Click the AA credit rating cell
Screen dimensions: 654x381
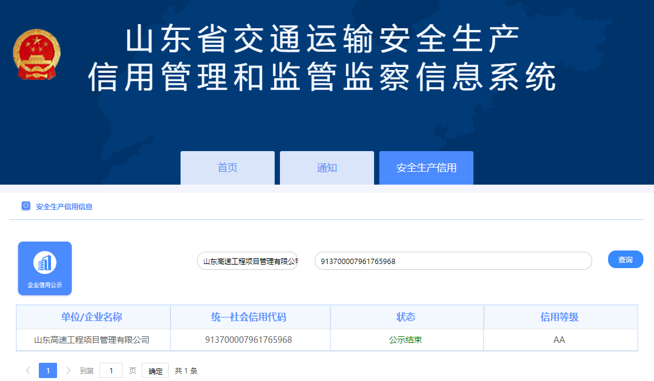(x=559, y=340)
